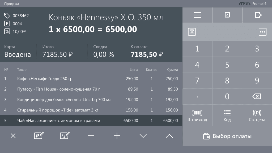Tap the decimal point key
This screenshot has width=272, height=153.
point(197,96)
